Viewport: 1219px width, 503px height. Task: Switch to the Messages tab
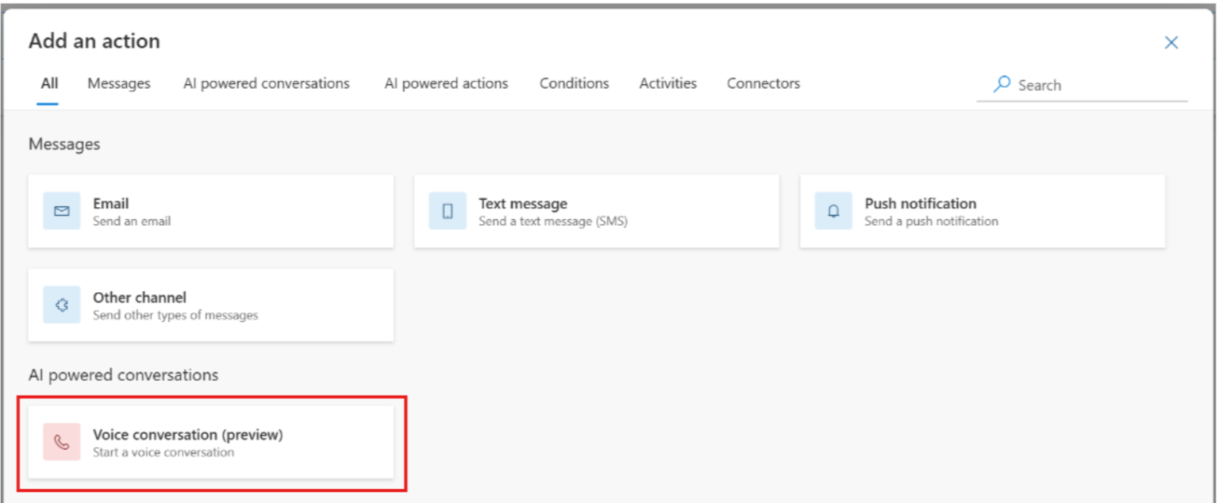point(119,83)
